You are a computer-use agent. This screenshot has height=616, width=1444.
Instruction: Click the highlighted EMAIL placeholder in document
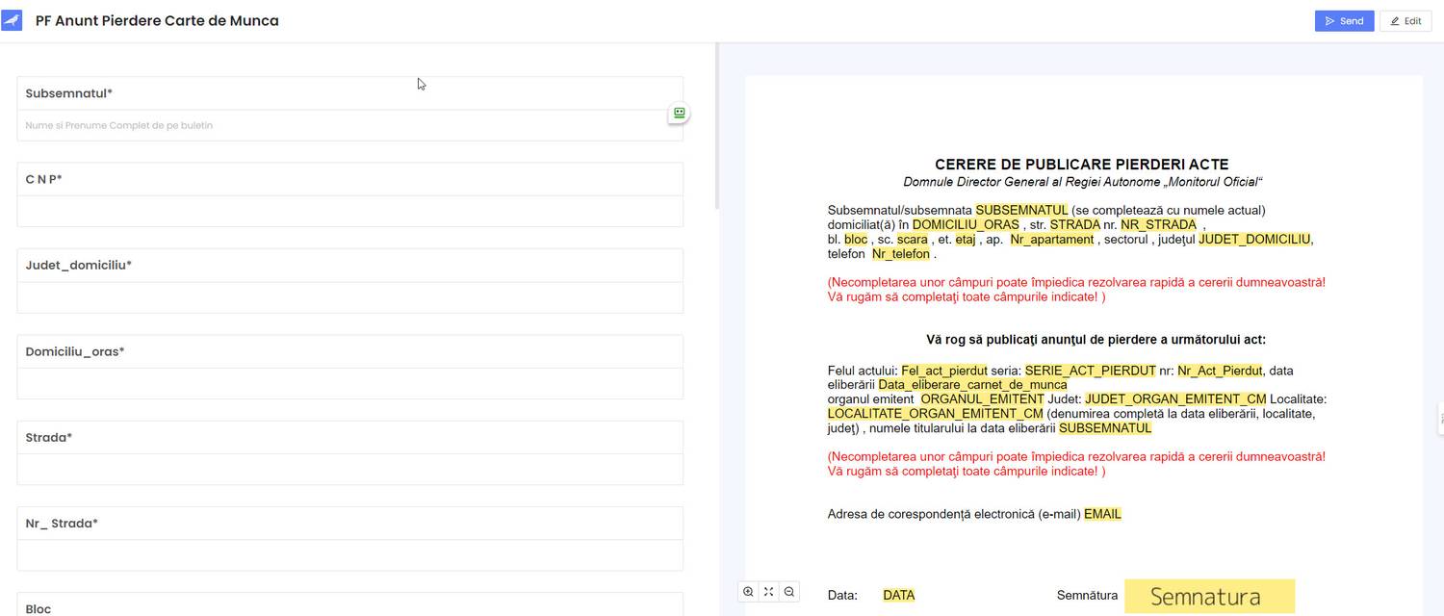1102,514
